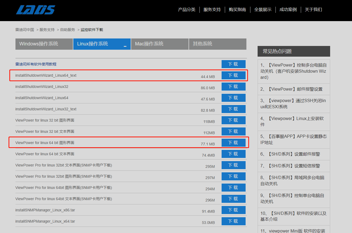Go to 购买指南 in navigation
The height and width of the screenshot is (233, 352).
click(x=237, y=10)
